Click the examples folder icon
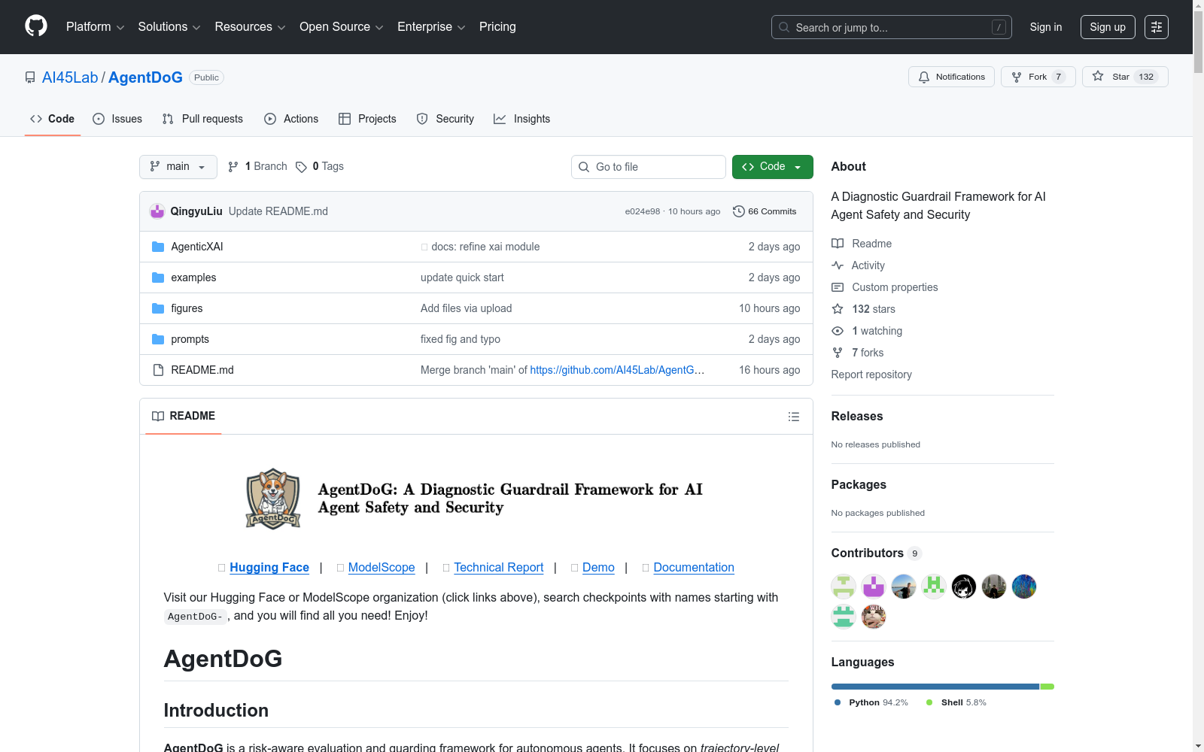The height and width of the screenshot is (752, 1204). coord(158,277)
